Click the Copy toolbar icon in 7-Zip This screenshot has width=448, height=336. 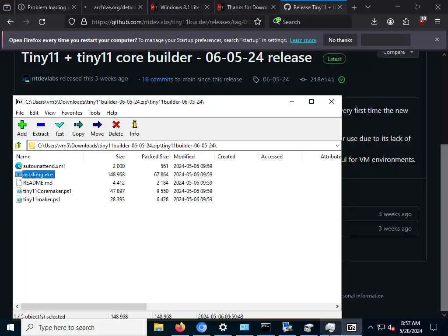click(x=78, y=128)
